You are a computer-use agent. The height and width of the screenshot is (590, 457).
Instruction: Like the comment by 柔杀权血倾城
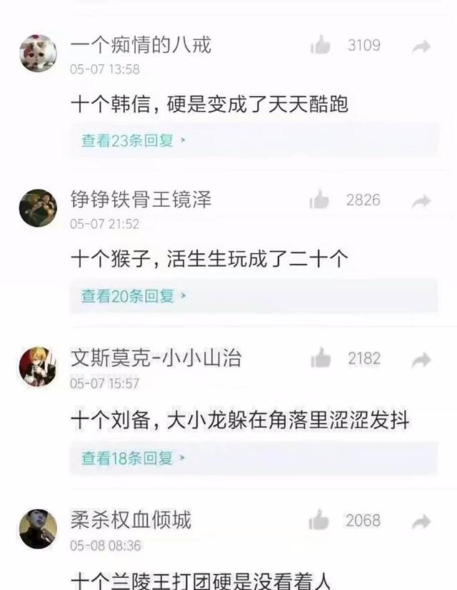319,520
